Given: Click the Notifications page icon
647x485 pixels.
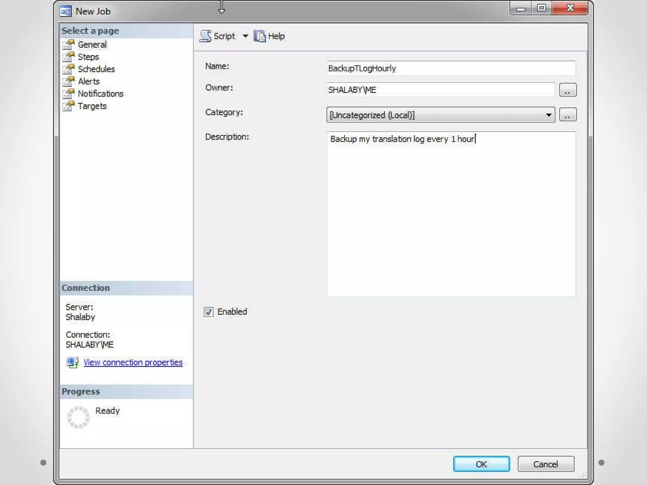Looking at the screenshot, I should coord(69,94).
